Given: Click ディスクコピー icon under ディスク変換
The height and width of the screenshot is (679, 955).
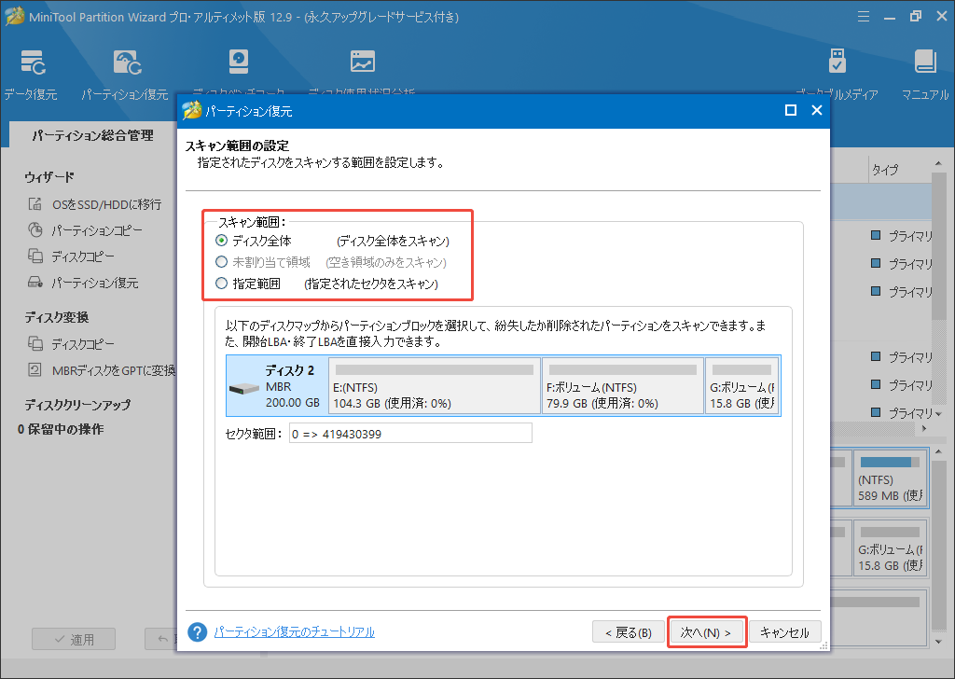Looking at the screenshot, I should click(35, 344).
